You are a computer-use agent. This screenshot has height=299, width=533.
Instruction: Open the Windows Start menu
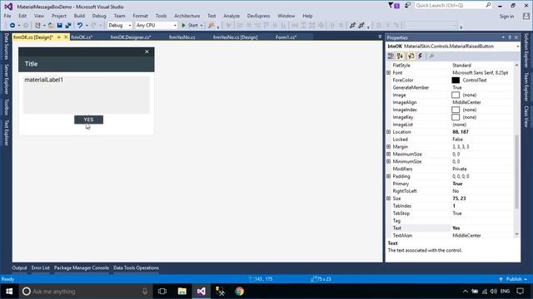tap(9, 292)
